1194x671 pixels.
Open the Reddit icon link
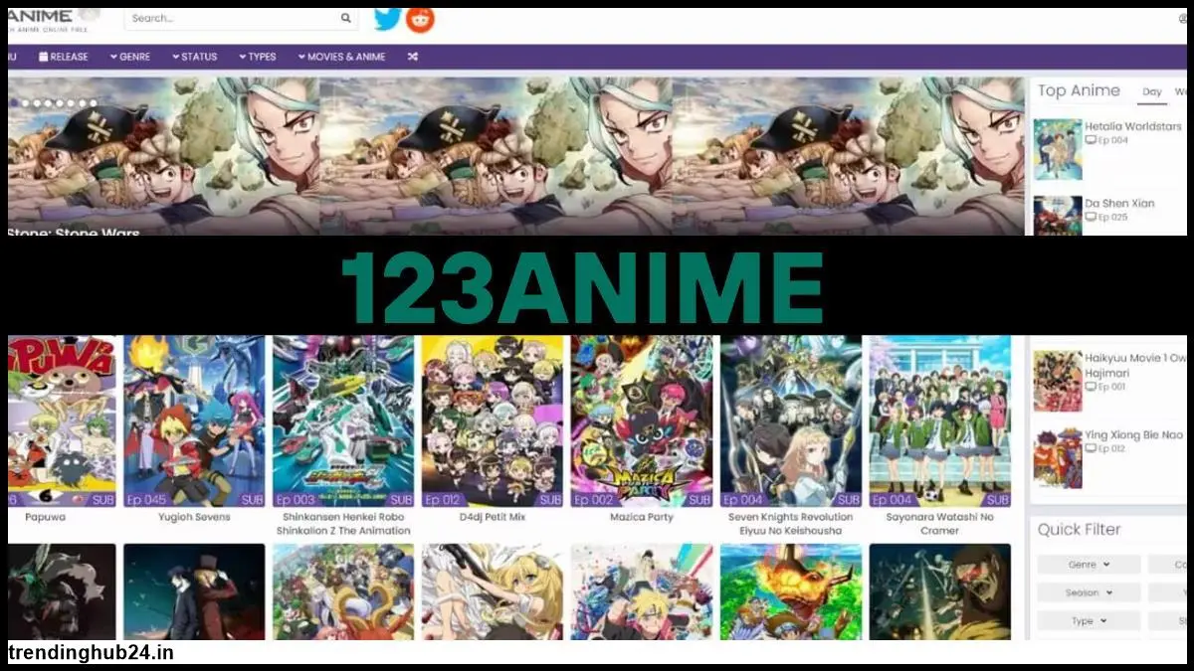click(421, 18)
